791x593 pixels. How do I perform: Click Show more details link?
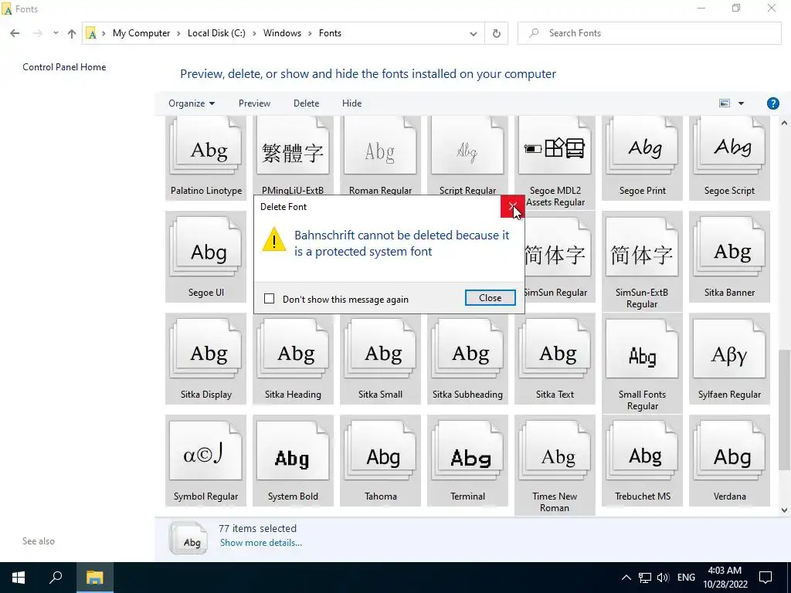pos(261,543)
